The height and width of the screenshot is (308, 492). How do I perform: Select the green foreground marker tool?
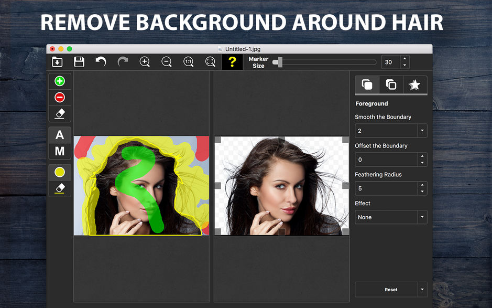click(x=60, y=81)
